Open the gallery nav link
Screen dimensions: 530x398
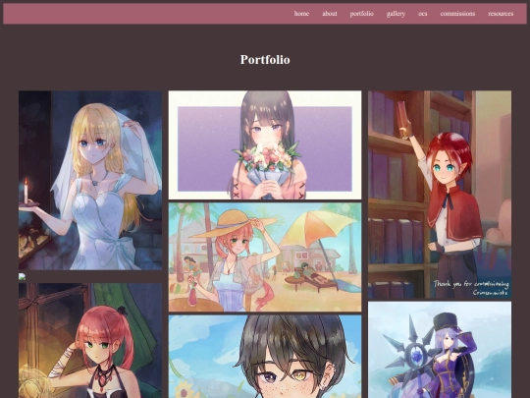click(x=396, y=14)
